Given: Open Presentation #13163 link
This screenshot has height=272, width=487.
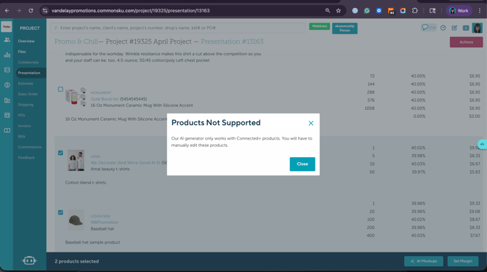Looking at the screenshot, I should point(232,41).
